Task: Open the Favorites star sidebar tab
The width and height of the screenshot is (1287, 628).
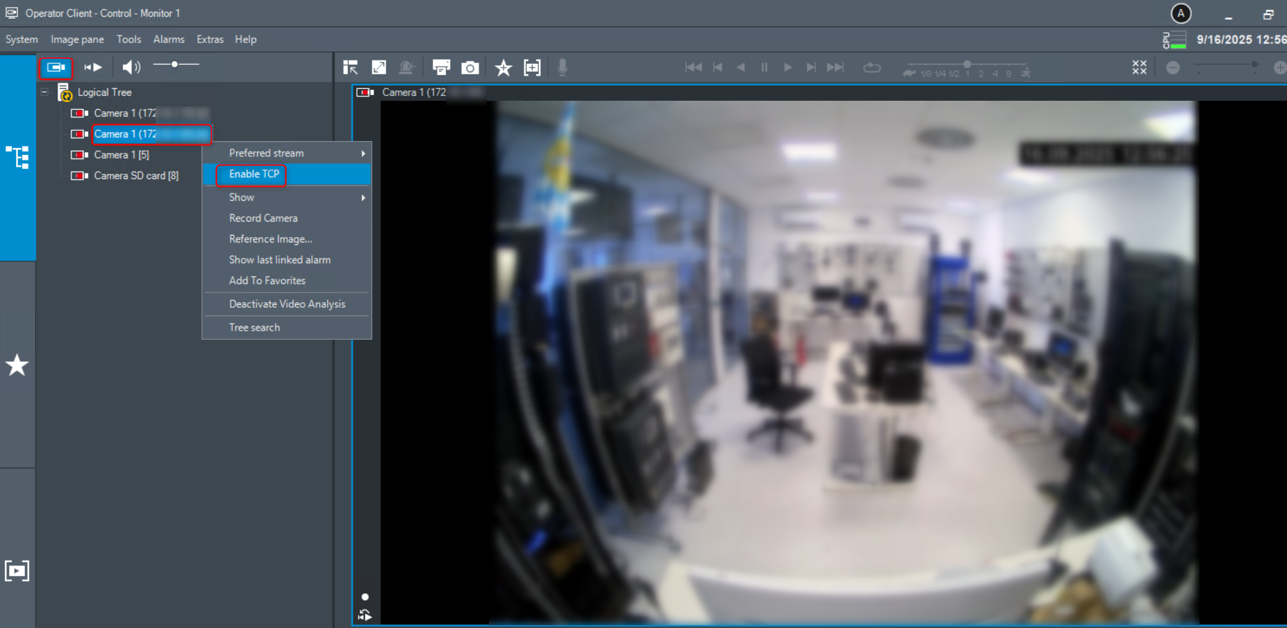Action: tap(17, 365)
